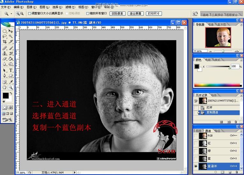Viewport: 244px width, 175px height.
Task: Delete current channel trash icon
Action: pos(237,172)
